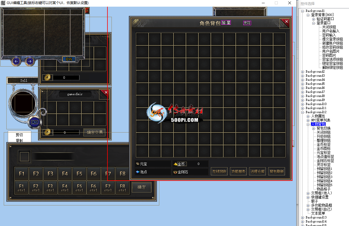Click the blue OK button in top-left dialog
349x226 pixels.
(x=69, y=59)
